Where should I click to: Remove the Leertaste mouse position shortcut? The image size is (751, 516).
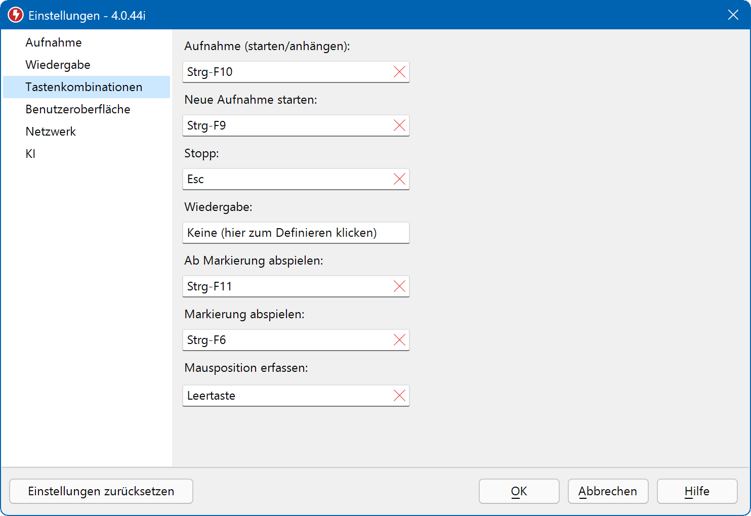point(399,396)
